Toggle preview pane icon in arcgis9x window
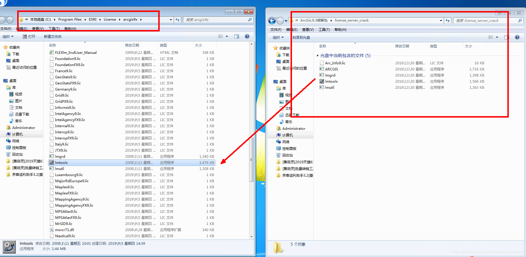Viewport: 526px width, 257px height. coord(237,36)
